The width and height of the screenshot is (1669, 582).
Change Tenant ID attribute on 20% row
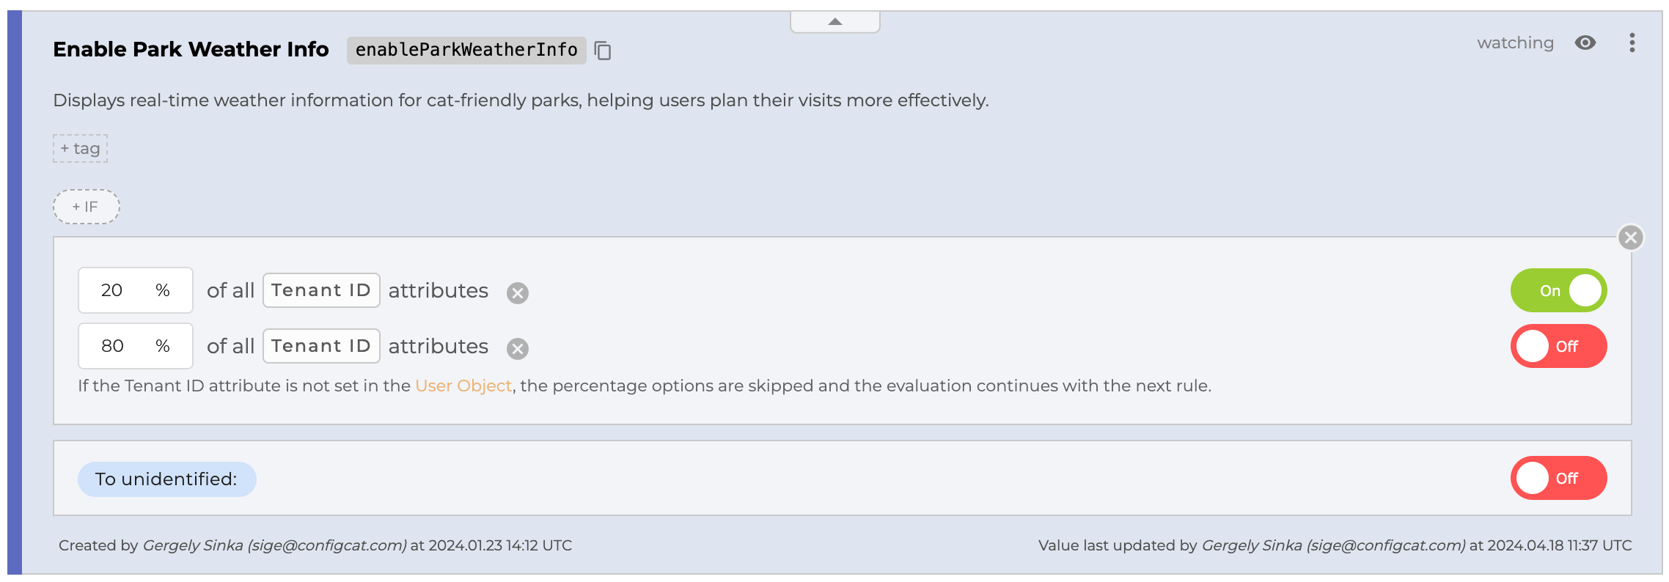[321, 290]
